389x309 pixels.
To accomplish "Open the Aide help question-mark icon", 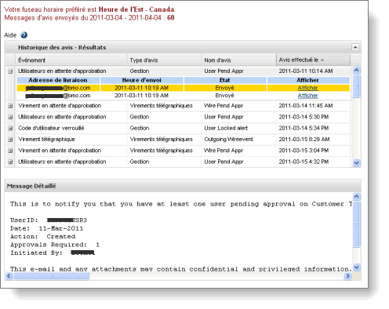I will (24, 35).
